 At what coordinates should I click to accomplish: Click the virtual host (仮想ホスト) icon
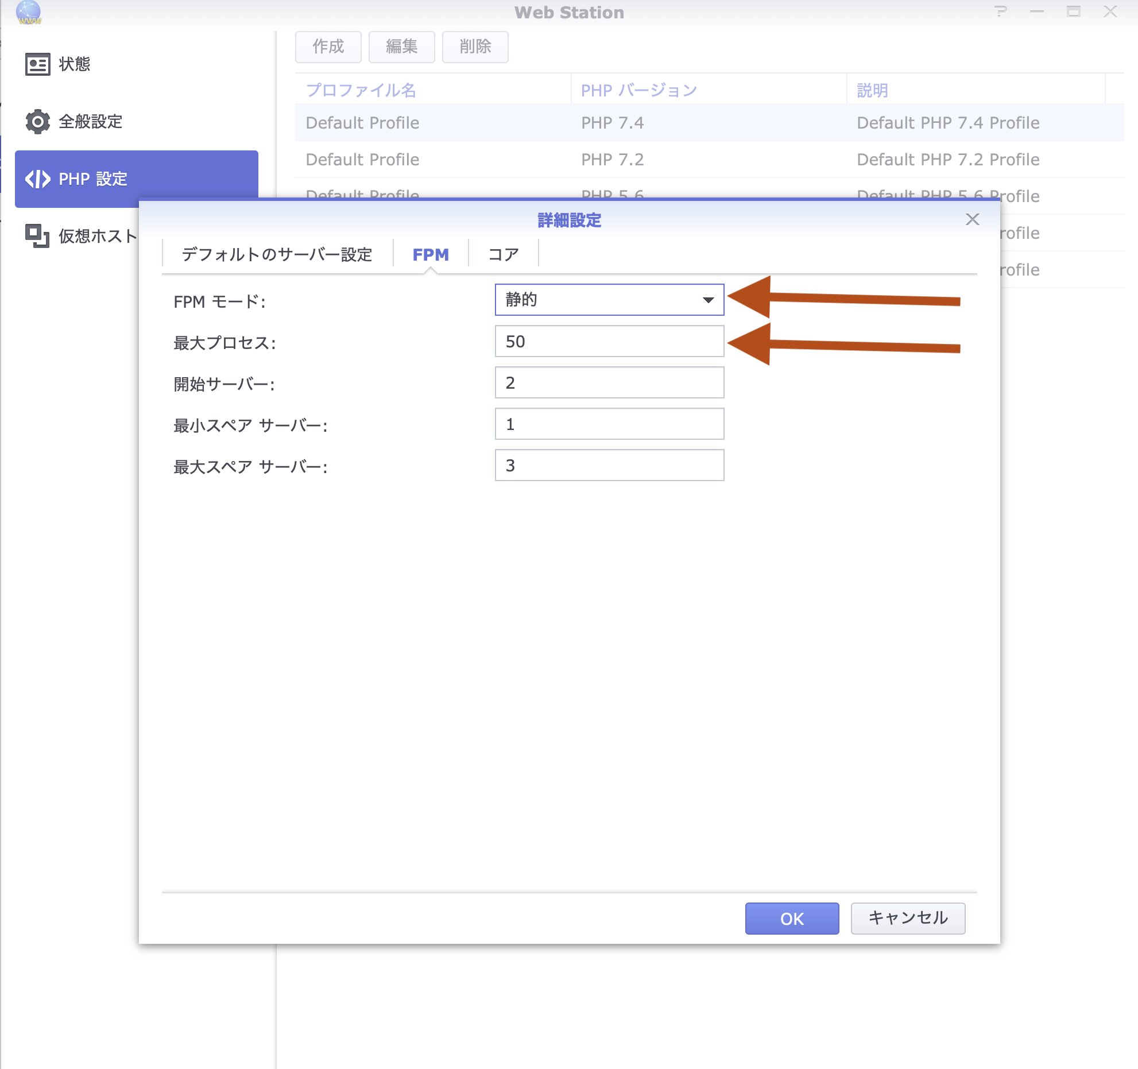[x=37, y=235]
